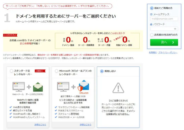Click the WordPress引っ越し機能あり item

27,114
